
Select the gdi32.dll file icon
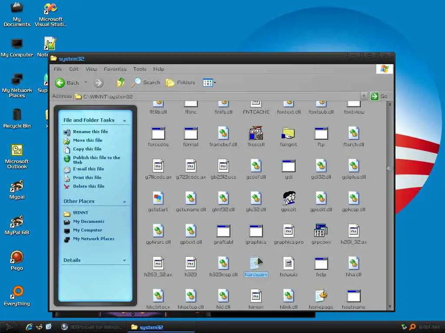[x=321, y=166]
